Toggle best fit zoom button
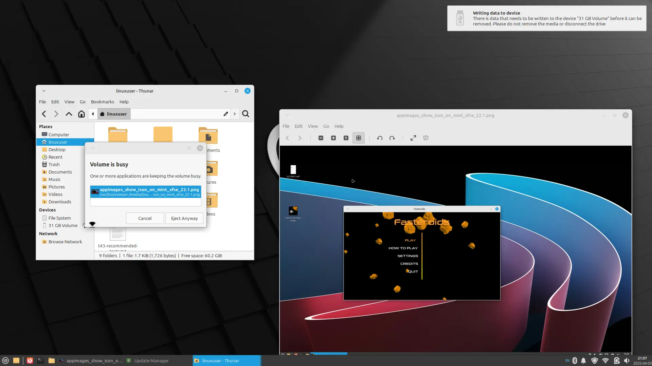This screenshot has width=652, height=366. tap(358, 138)
